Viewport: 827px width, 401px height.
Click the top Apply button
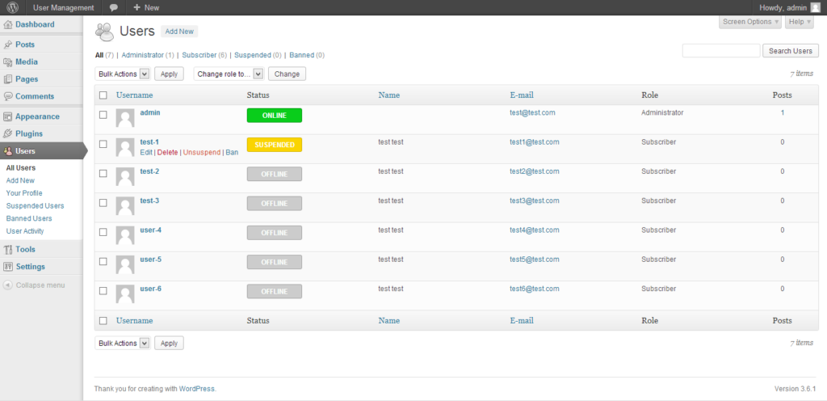[x=169, y=74]
